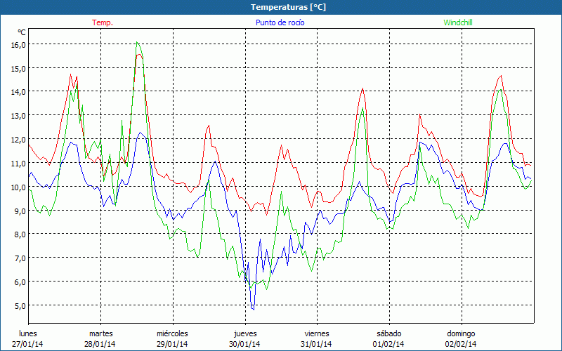562x351 pixels.
Task: Select the red "Temp." legend label
Action: [103, 22]
